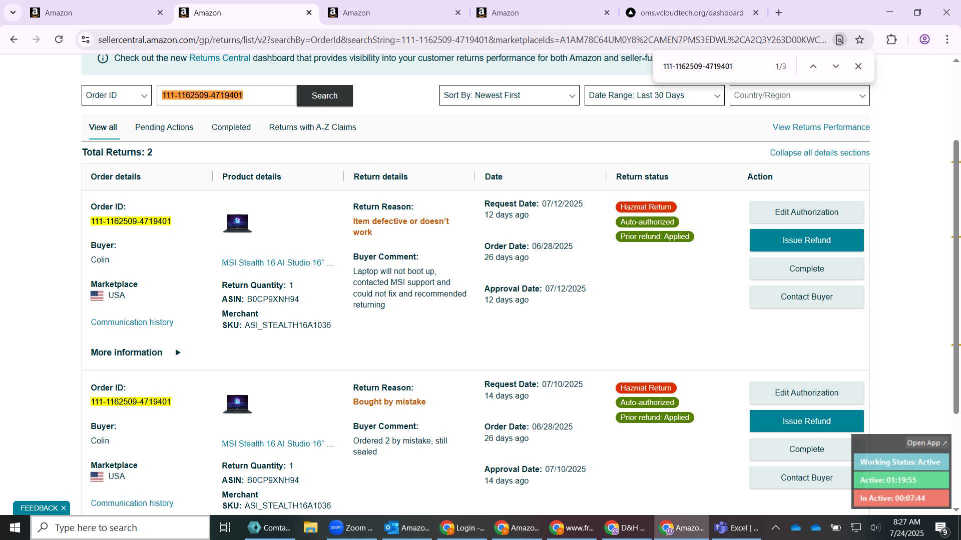Close the oms.vcloudtech.org tab
961x540 pixels.
pos(756,12)
